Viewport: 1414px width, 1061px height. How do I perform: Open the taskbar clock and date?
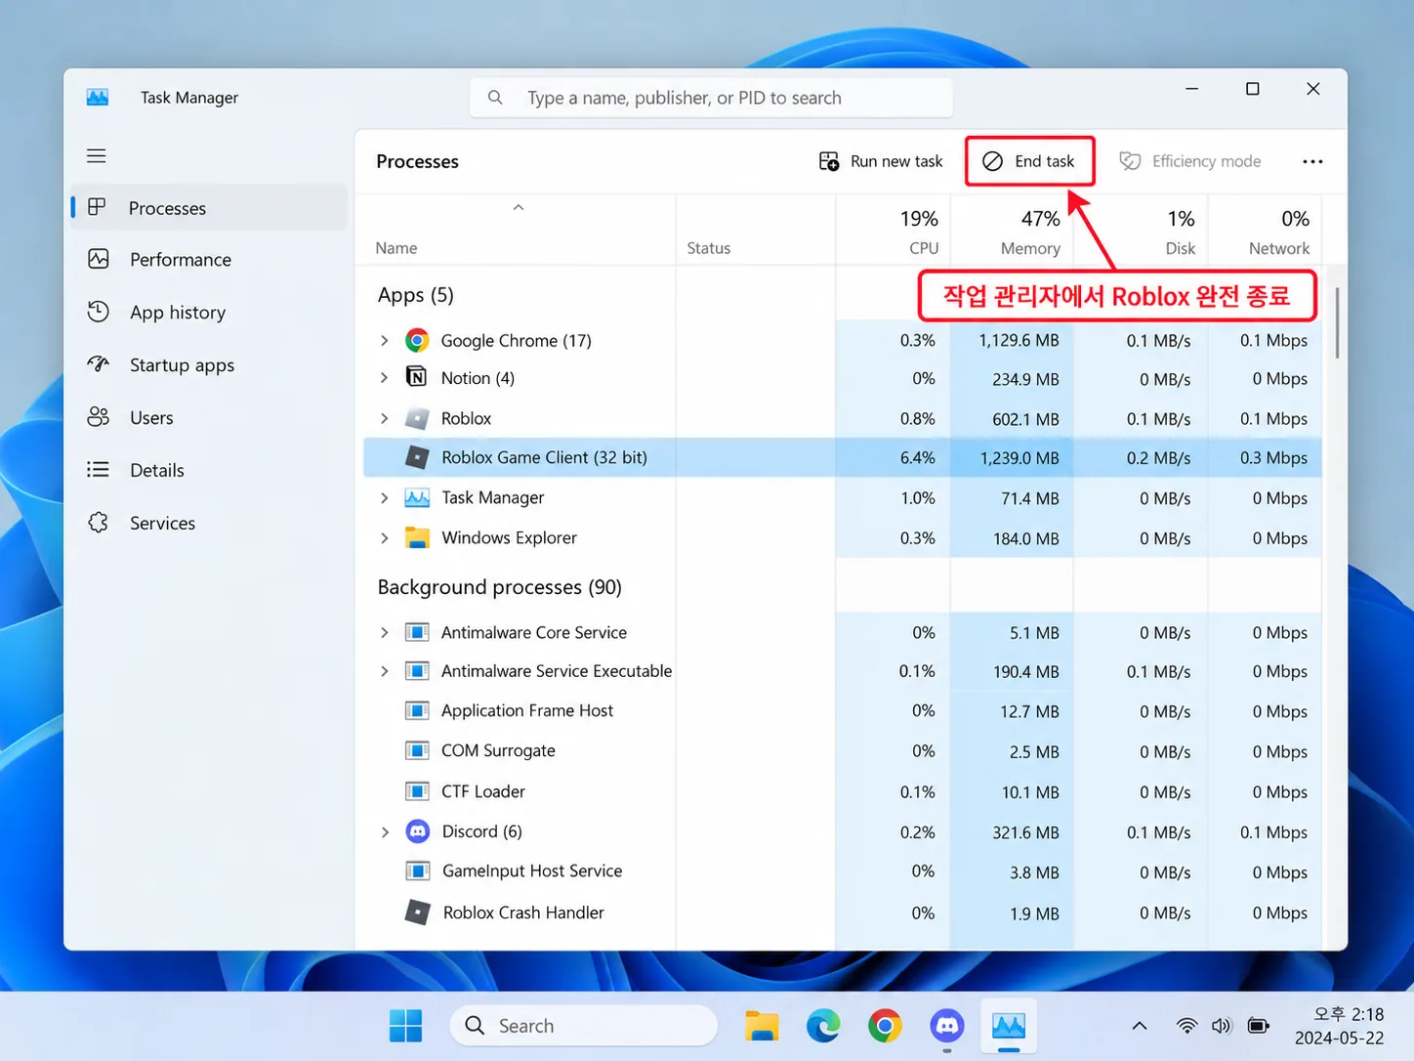point(1339,1026)
